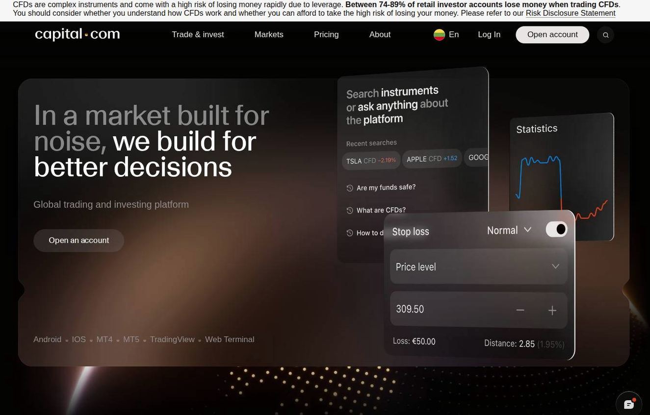Select the GOOG recent search chip
The height and width of the screenshot is (415, 650).
(x=477, y=157)
